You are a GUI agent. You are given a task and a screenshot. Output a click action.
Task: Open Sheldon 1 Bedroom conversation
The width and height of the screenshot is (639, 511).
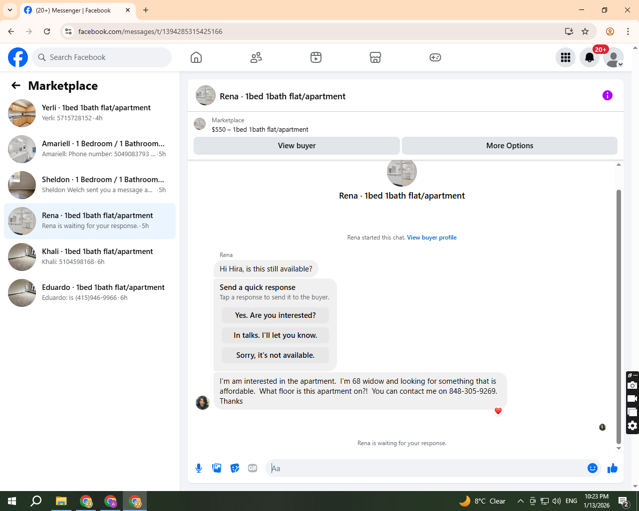[90, 185]
